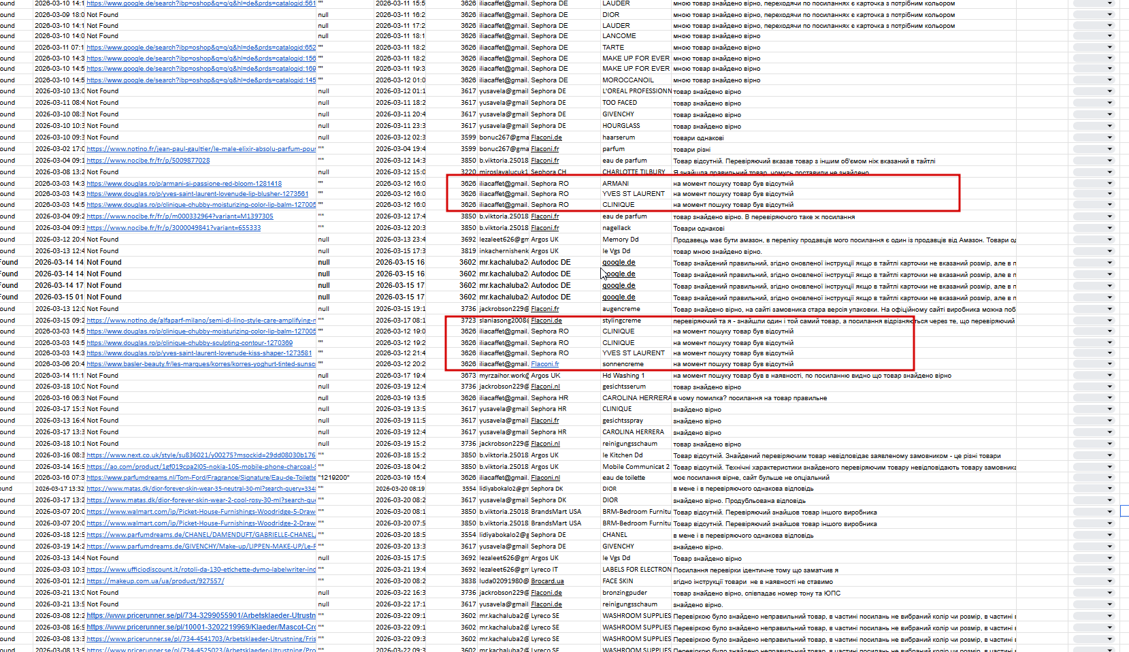Open the next.co.uk style link
Screen dimensions: 1129x652
pyautogui.click(x=201, y=455)
